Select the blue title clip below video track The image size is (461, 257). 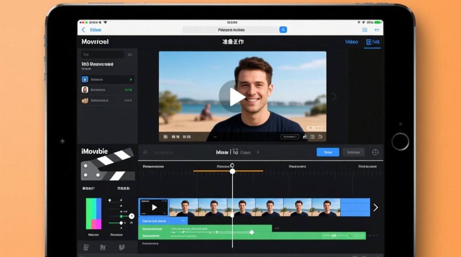coord(163,221)
